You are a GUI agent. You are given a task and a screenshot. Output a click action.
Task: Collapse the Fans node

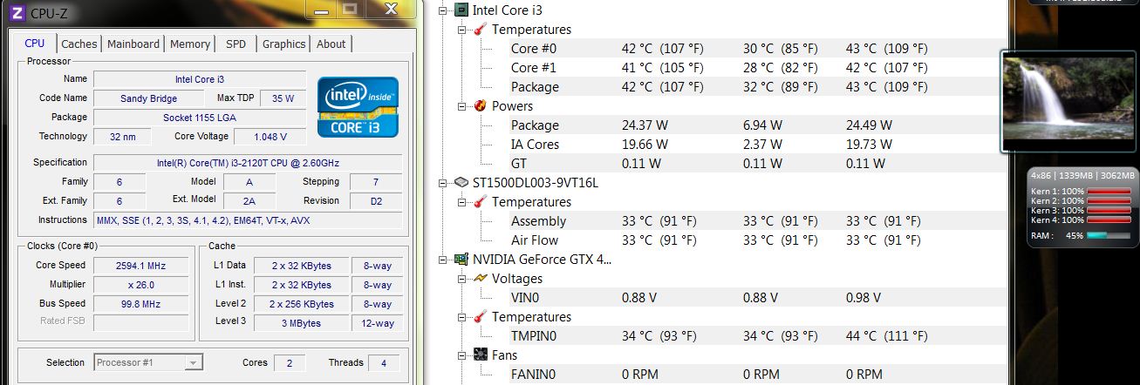(x=463, y=355)
